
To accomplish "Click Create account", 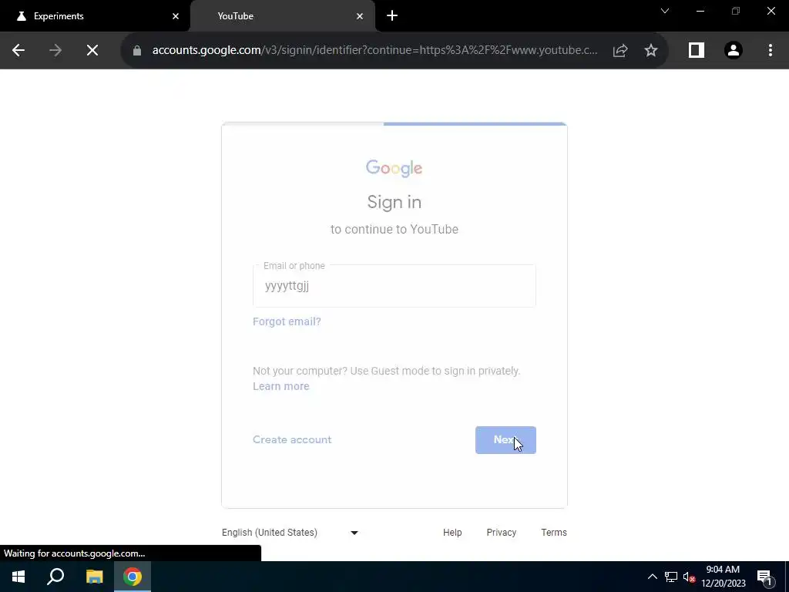I will (292, 439).
